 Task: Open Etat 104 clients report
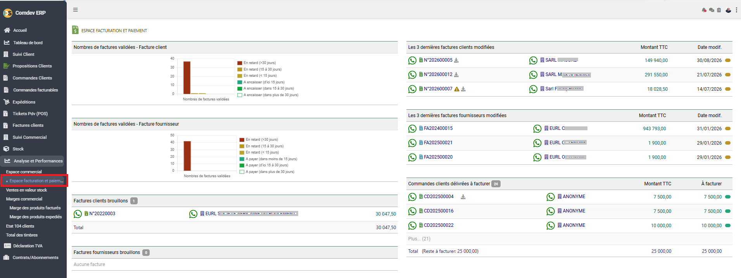(20, 226)
